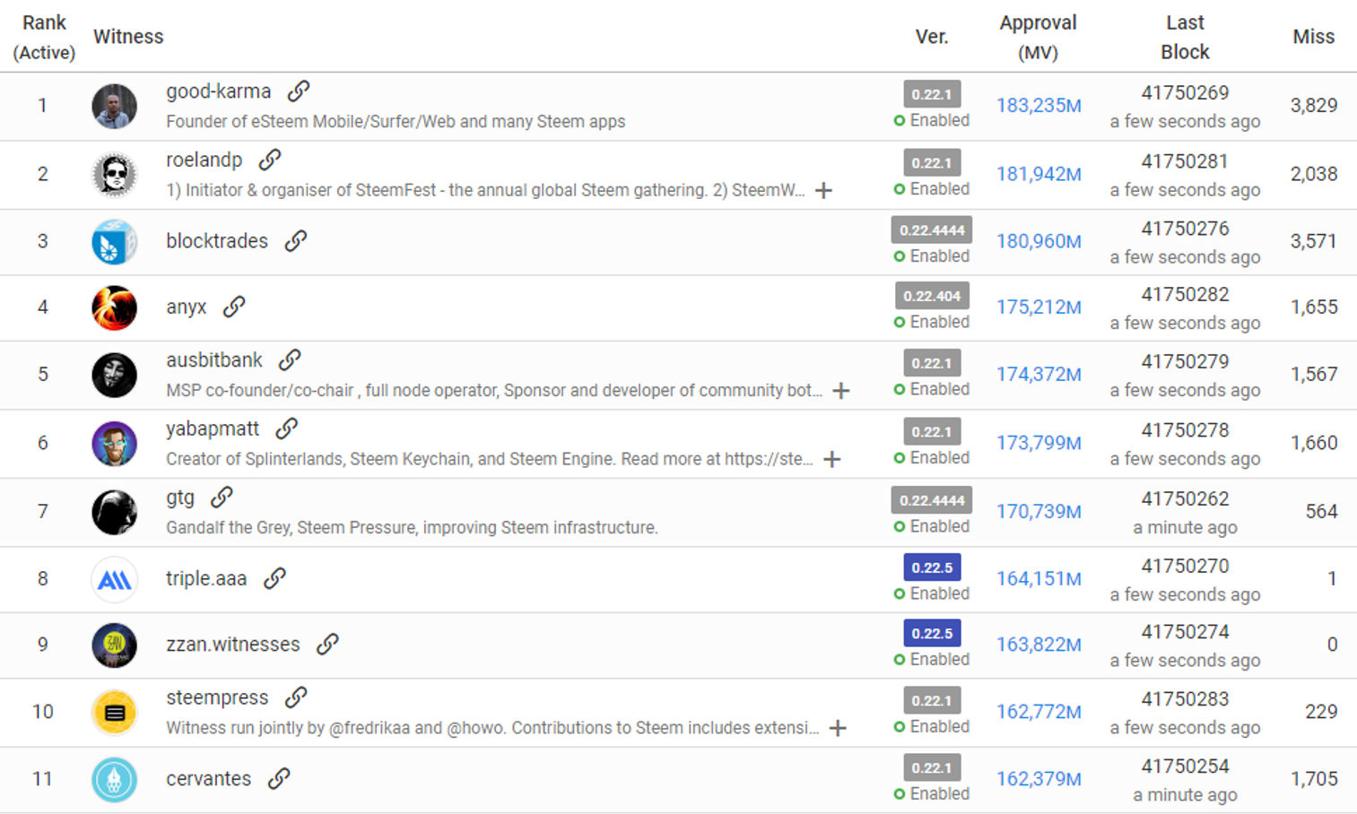Open the zzan.witnesses link icon
This screenshot has height=814, width=1357.
pyautogui.click(x=327, y=645)
